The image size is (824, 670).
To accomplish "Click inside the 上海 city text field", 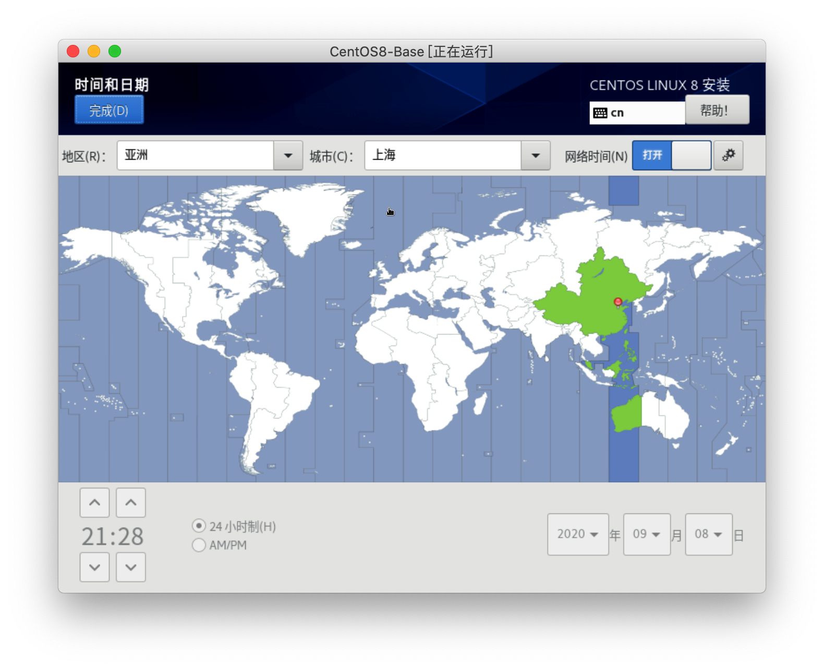I will (x=443, y=155).
